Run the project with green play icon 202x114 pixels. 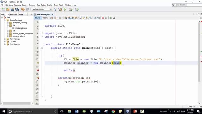tap(65, 9)
